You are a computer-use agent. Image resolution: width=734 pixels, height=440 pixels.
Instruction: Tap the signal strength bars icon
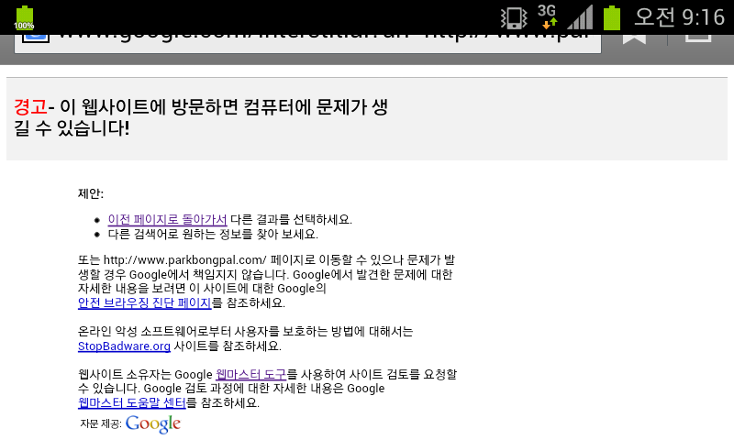click(580, 17)
